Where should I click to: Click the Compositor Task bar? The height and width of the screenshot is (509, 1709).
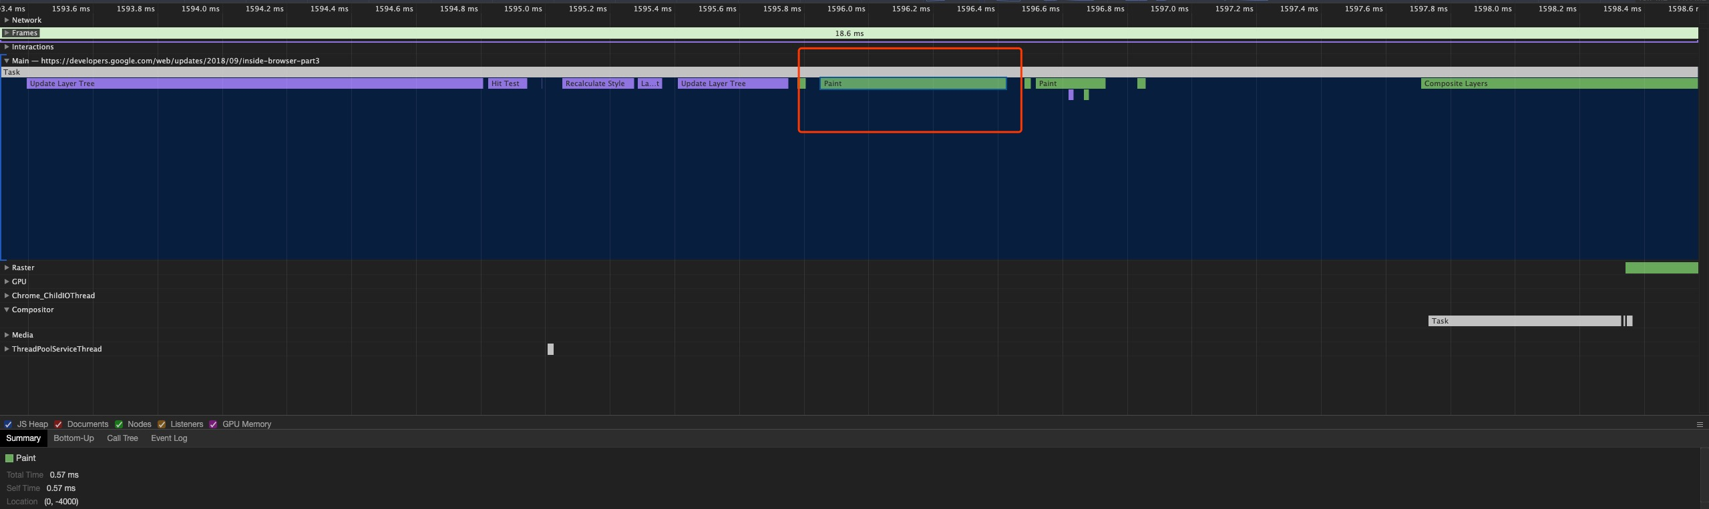pyautogui.click(x=1524, y=321)
